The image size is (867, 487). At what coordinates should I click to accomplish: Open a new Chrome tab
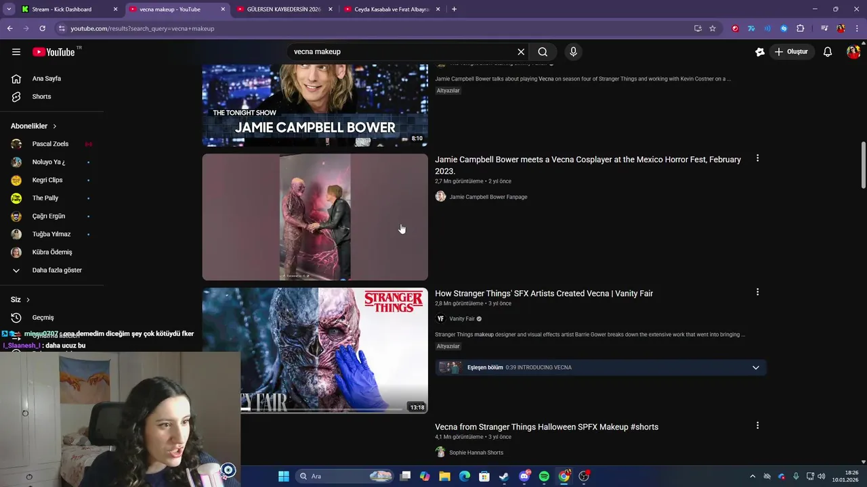point(454,9)
